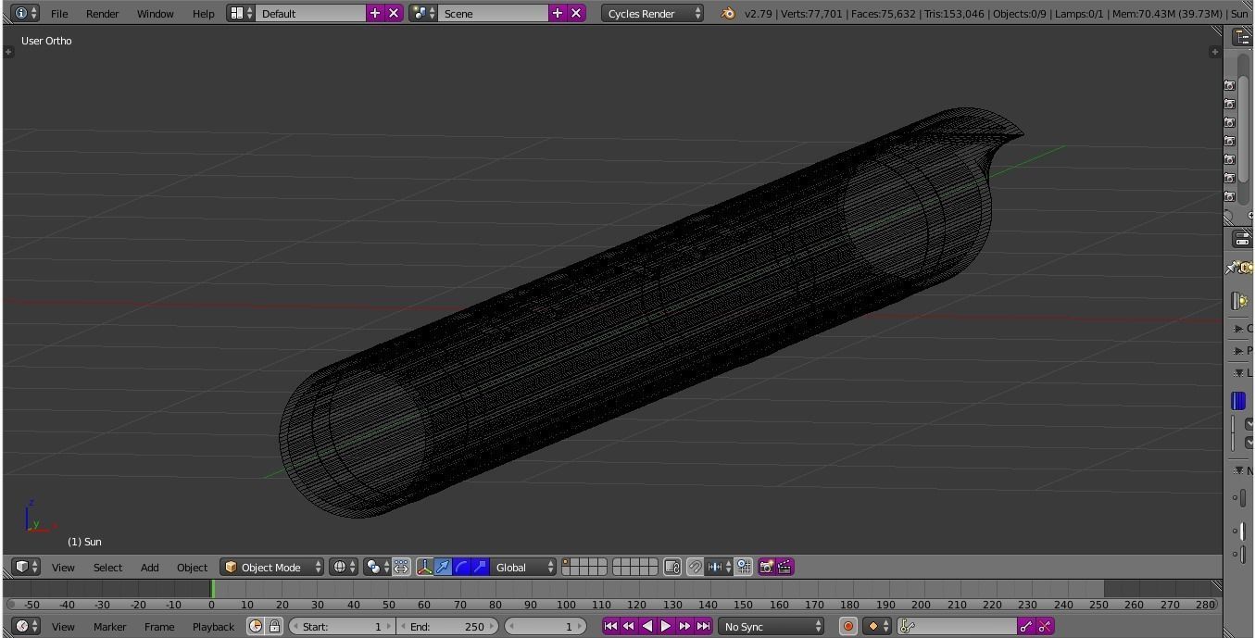Open the timeline Playback menu

click(x=213, y=626)
